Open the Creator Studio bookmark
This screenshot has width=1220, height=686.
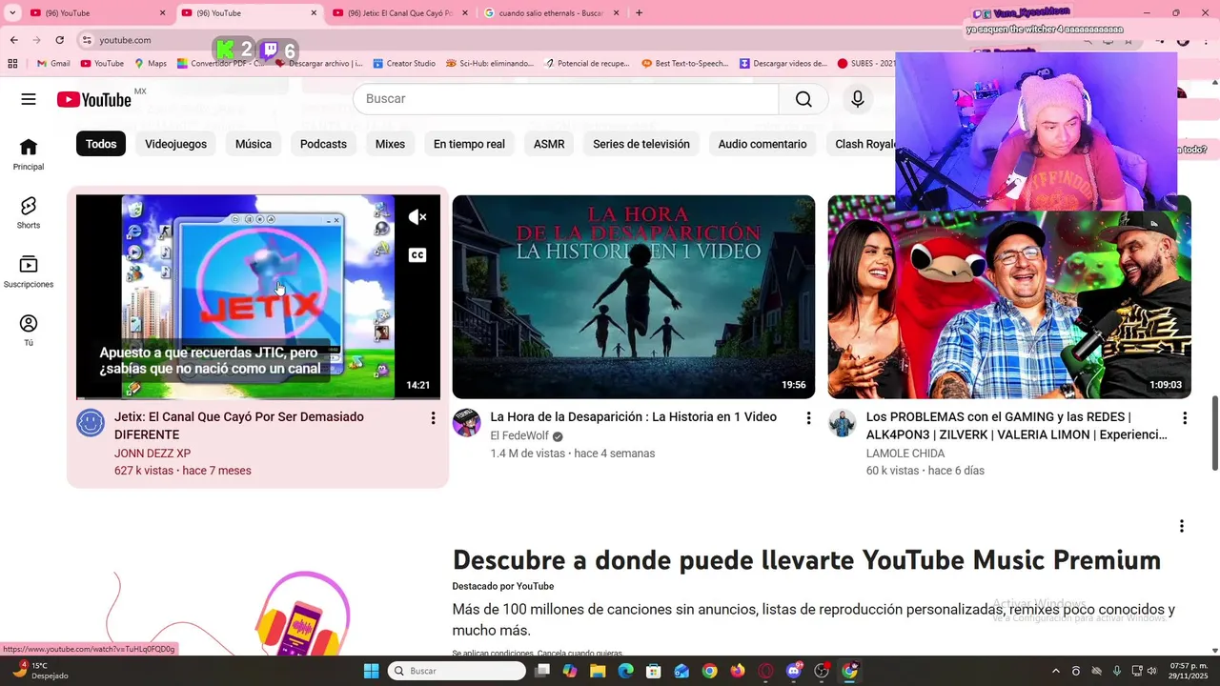pyautogui.click(x=404, y=64)
